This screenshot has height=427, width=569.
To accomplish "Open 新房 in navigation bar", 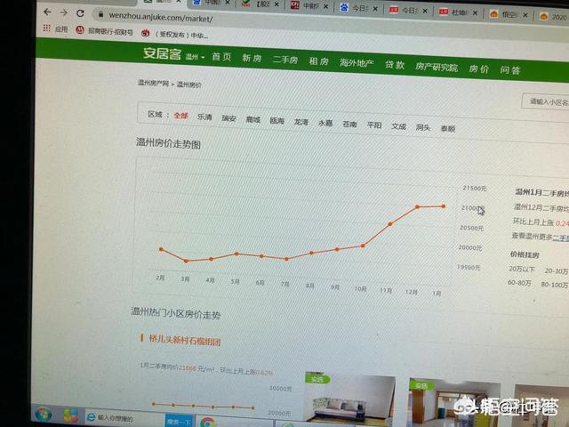I will coord(252,58).
